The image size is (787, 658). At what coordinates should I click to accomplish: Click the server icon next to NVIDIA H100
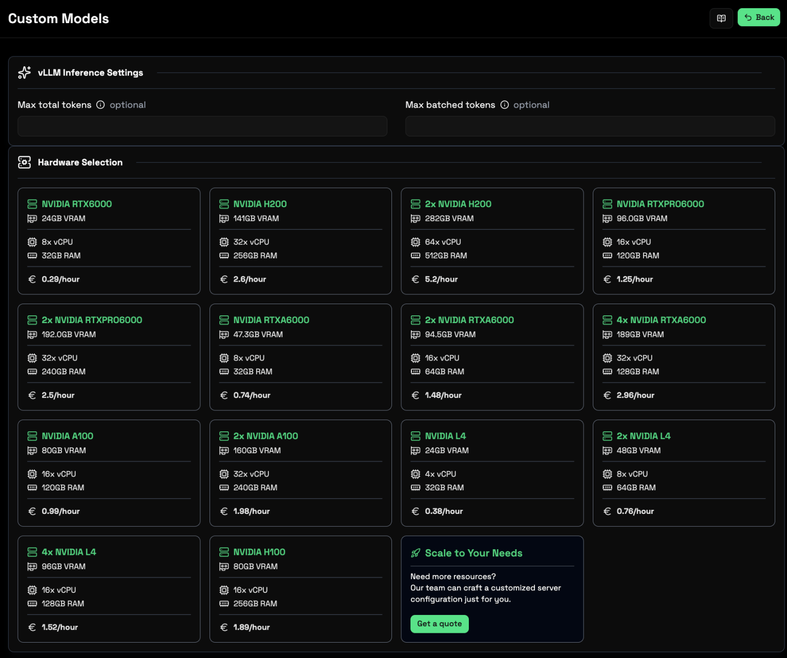click(224, 552)
